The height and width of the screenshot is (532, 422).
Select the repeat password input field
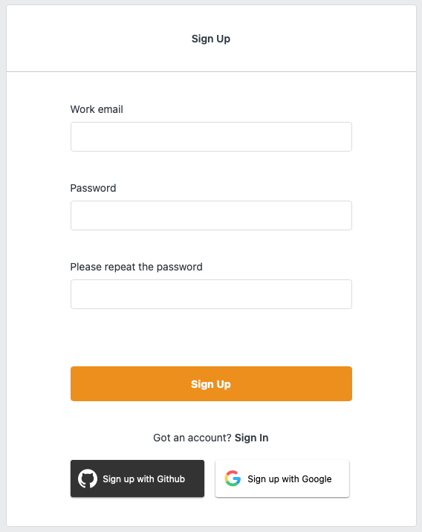coord(211,294)
